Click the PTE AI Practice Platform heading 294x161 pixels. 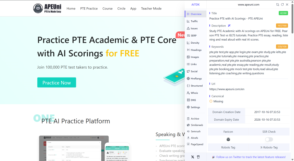coord(76,121)
